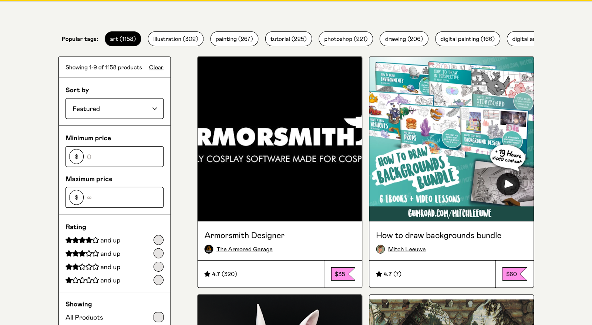592x325 pixels.
Task: Click the play button on backgrounds bundle thumbnail
Action: (x=508, y=184)
